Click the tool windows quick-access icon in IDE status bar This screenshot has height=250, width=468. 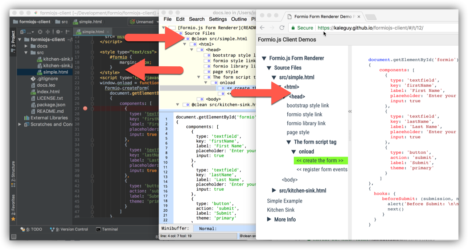(13, 237)
